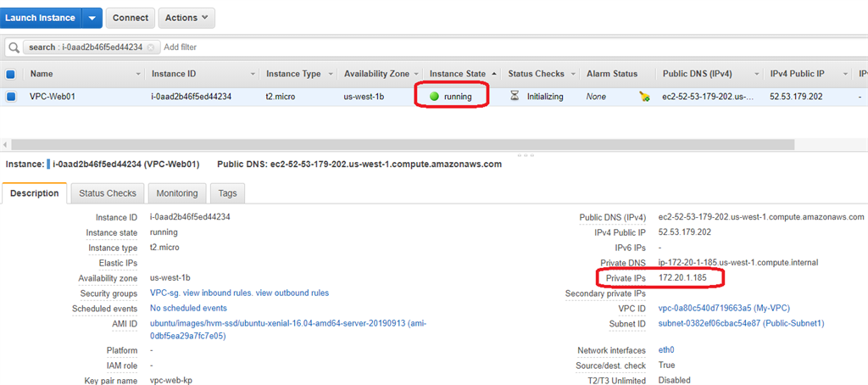Image resolution: width=868 pixels, height=385 pixels.
Task: Open the Launch Instance dropdown arrow
Action: click(x=92, y=18)
